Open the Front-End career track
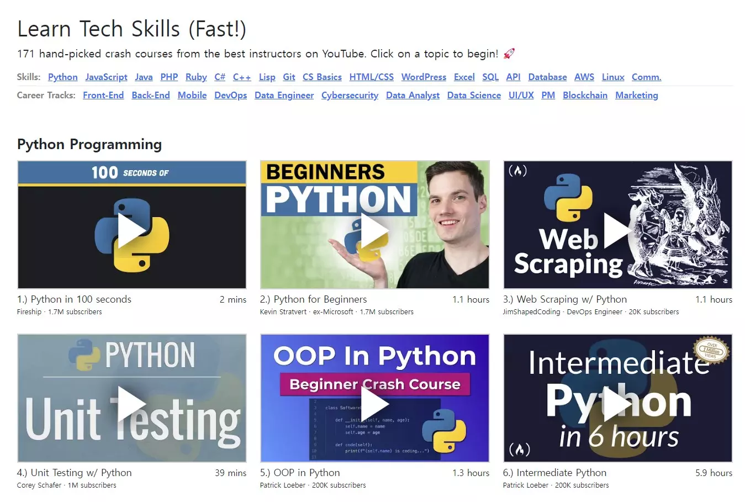The width and height of the screenshot is (745, 502). click(103, 95)
